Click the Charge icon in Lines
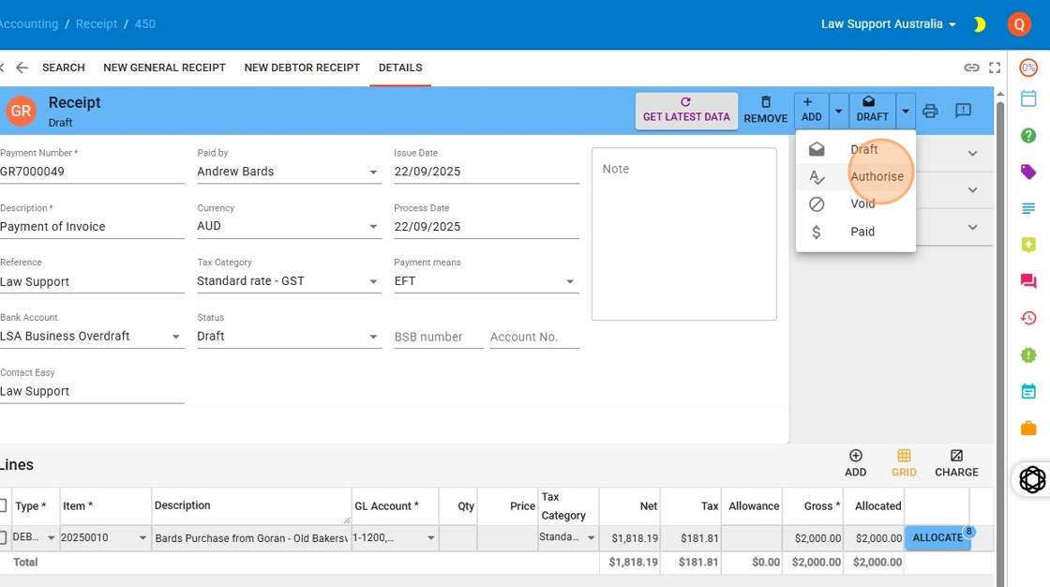This screenshot has height=587, width=1050. (x=956, y=464)
